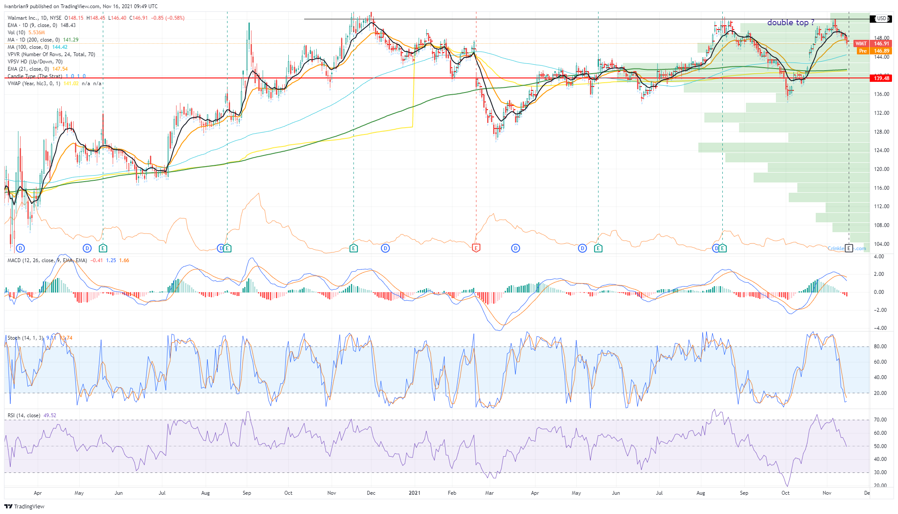Select the RSI (14, close) legend

[32, 415]
